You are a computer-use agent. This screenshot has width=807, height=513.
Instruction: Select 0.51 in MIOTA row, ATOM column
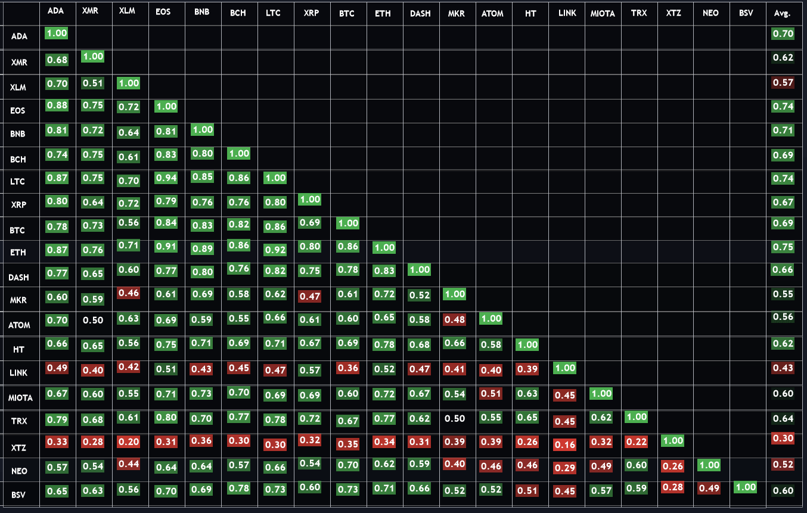(x=491, y=393)
